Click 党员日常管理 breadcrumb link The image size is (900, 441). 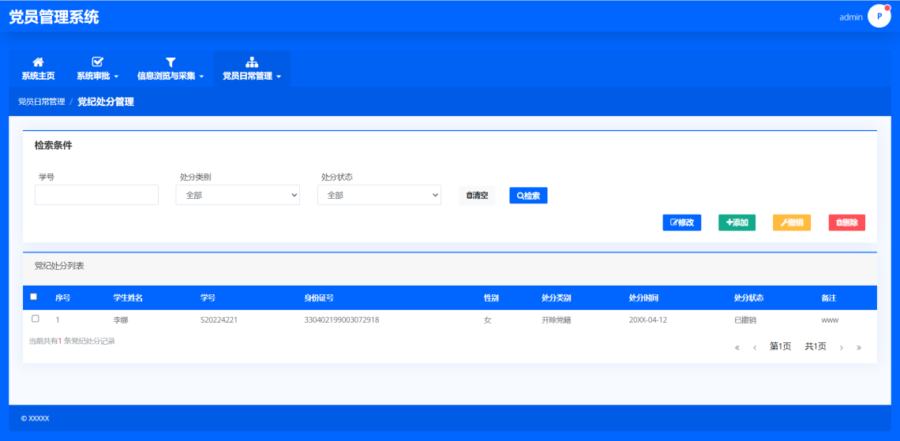click(41, 102)
